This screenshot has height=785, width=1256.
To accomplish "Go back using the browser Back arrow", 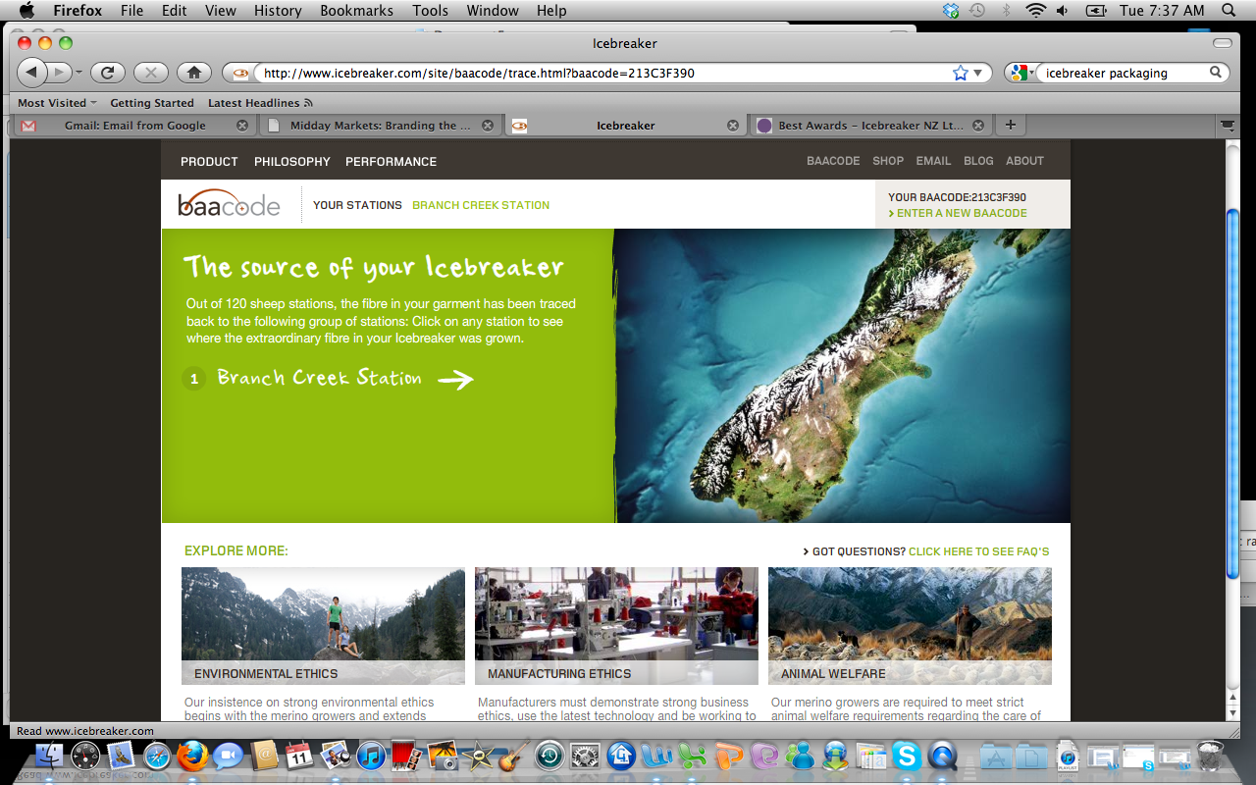I will (32, 72).
